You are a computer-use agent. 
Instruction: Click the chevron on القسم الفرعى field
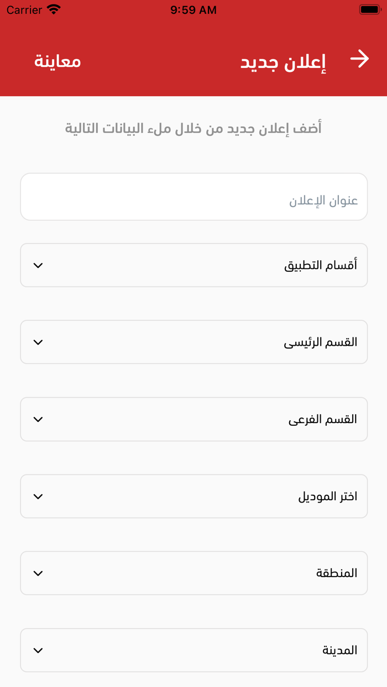[38, 419]
